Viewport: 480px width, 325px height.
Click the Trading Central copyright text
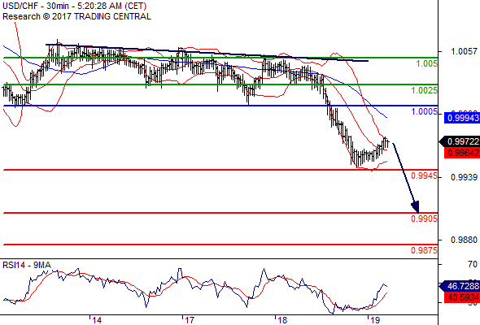(76, 16)
